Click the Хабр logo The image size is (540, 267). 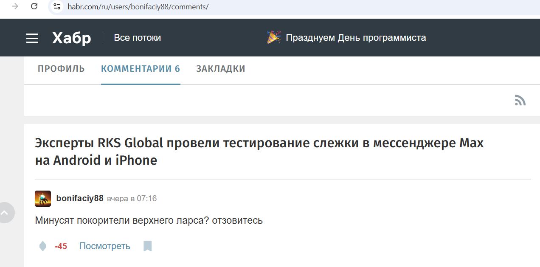pos(71,38)
